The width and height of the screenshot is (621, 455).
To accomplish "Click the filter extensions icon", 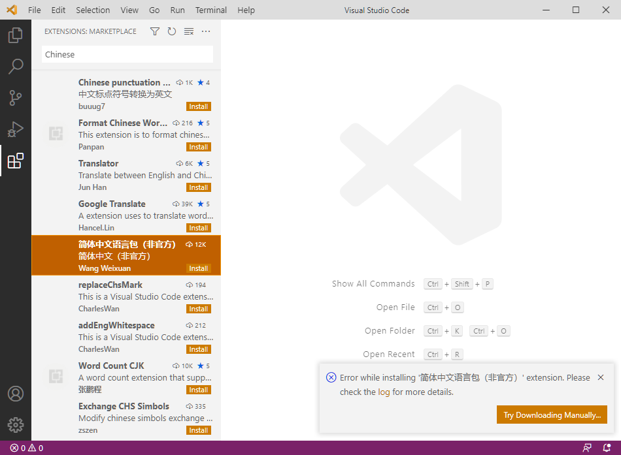I will (155, 31).
